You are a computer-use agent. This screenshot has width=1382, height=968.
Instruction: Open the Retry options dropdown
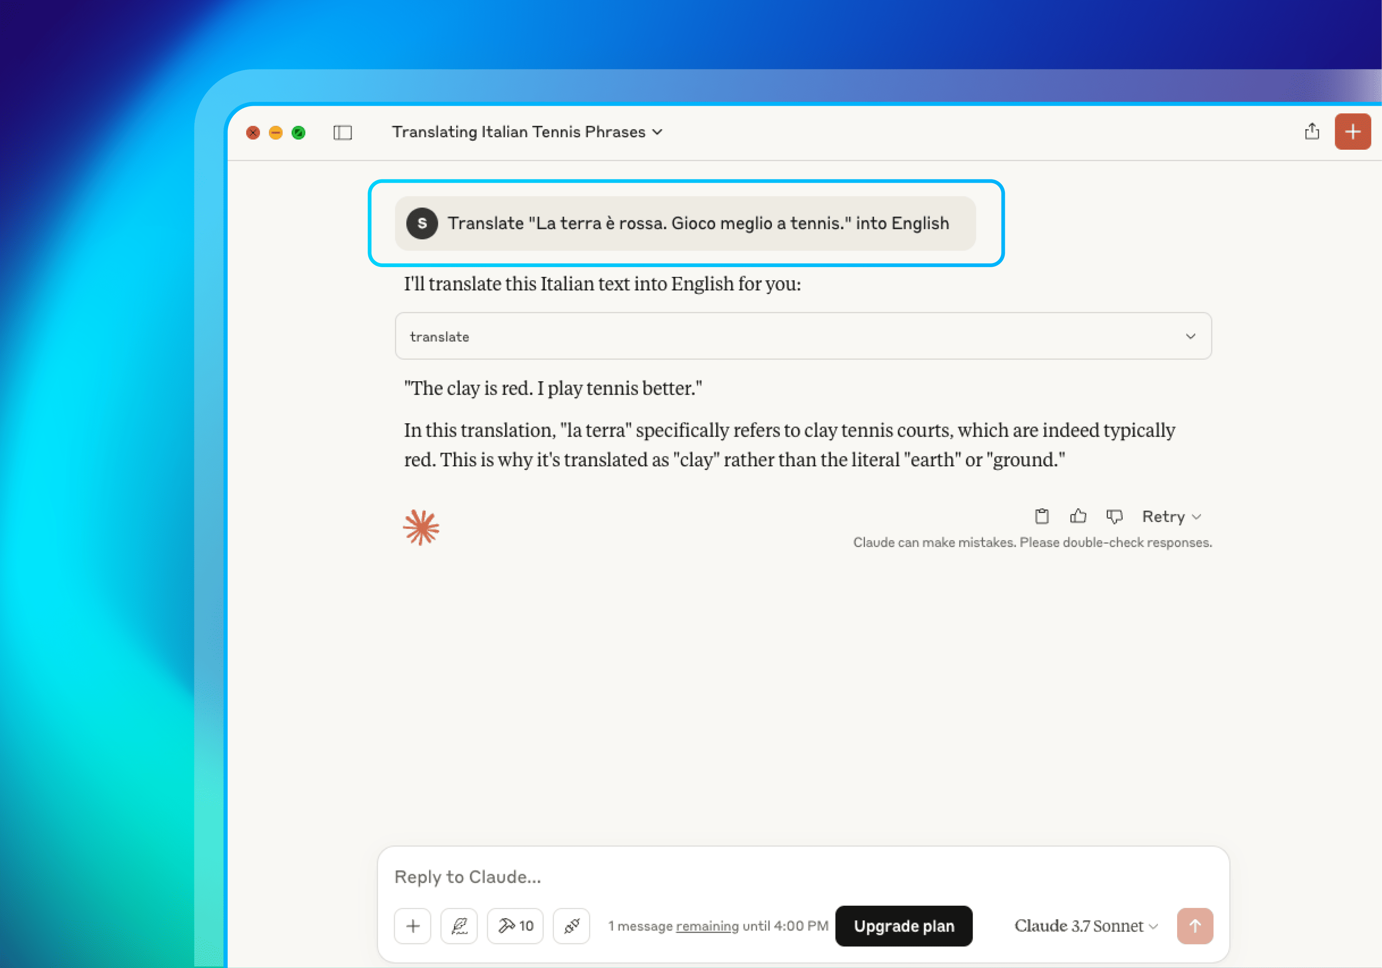1171,517
